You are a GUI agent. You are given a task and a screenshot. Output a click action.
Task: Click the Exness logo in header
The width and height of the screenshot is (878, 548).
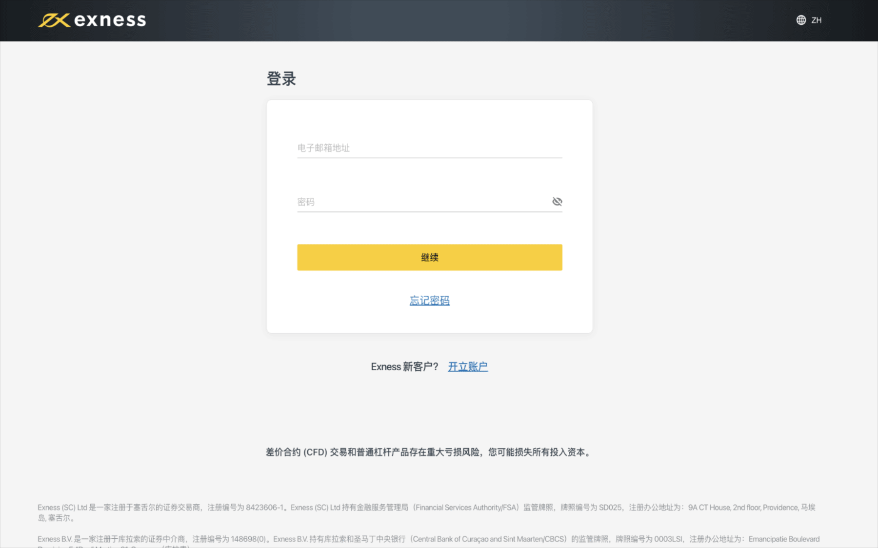(x=92, y=20)
